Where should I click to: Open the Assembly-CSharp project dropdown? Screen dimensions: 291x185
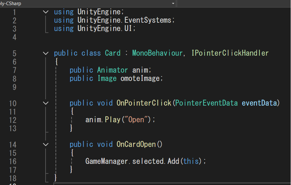(173, 4)
